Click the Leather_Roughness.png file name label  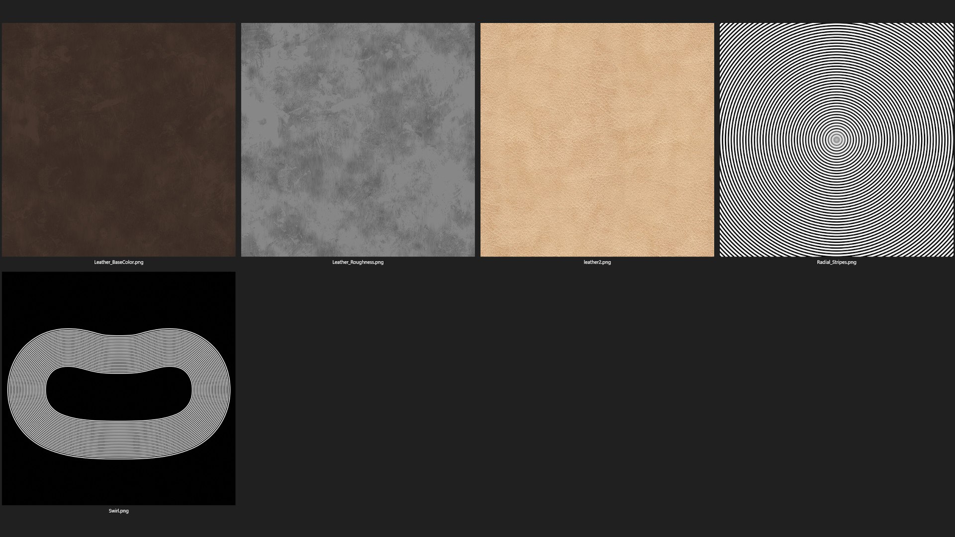click(x=358, y=262)
